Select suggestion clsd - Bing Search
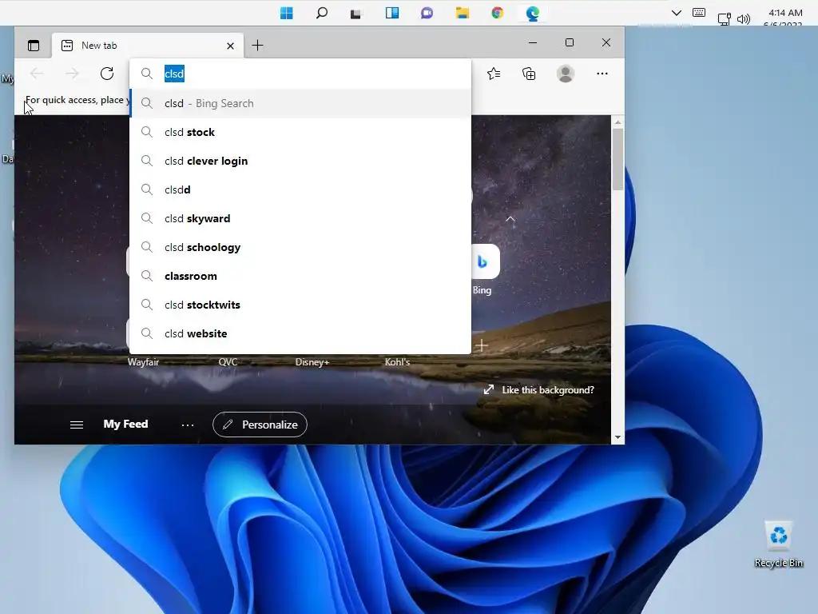Viewport: 818px width, 614px height. 300,103
